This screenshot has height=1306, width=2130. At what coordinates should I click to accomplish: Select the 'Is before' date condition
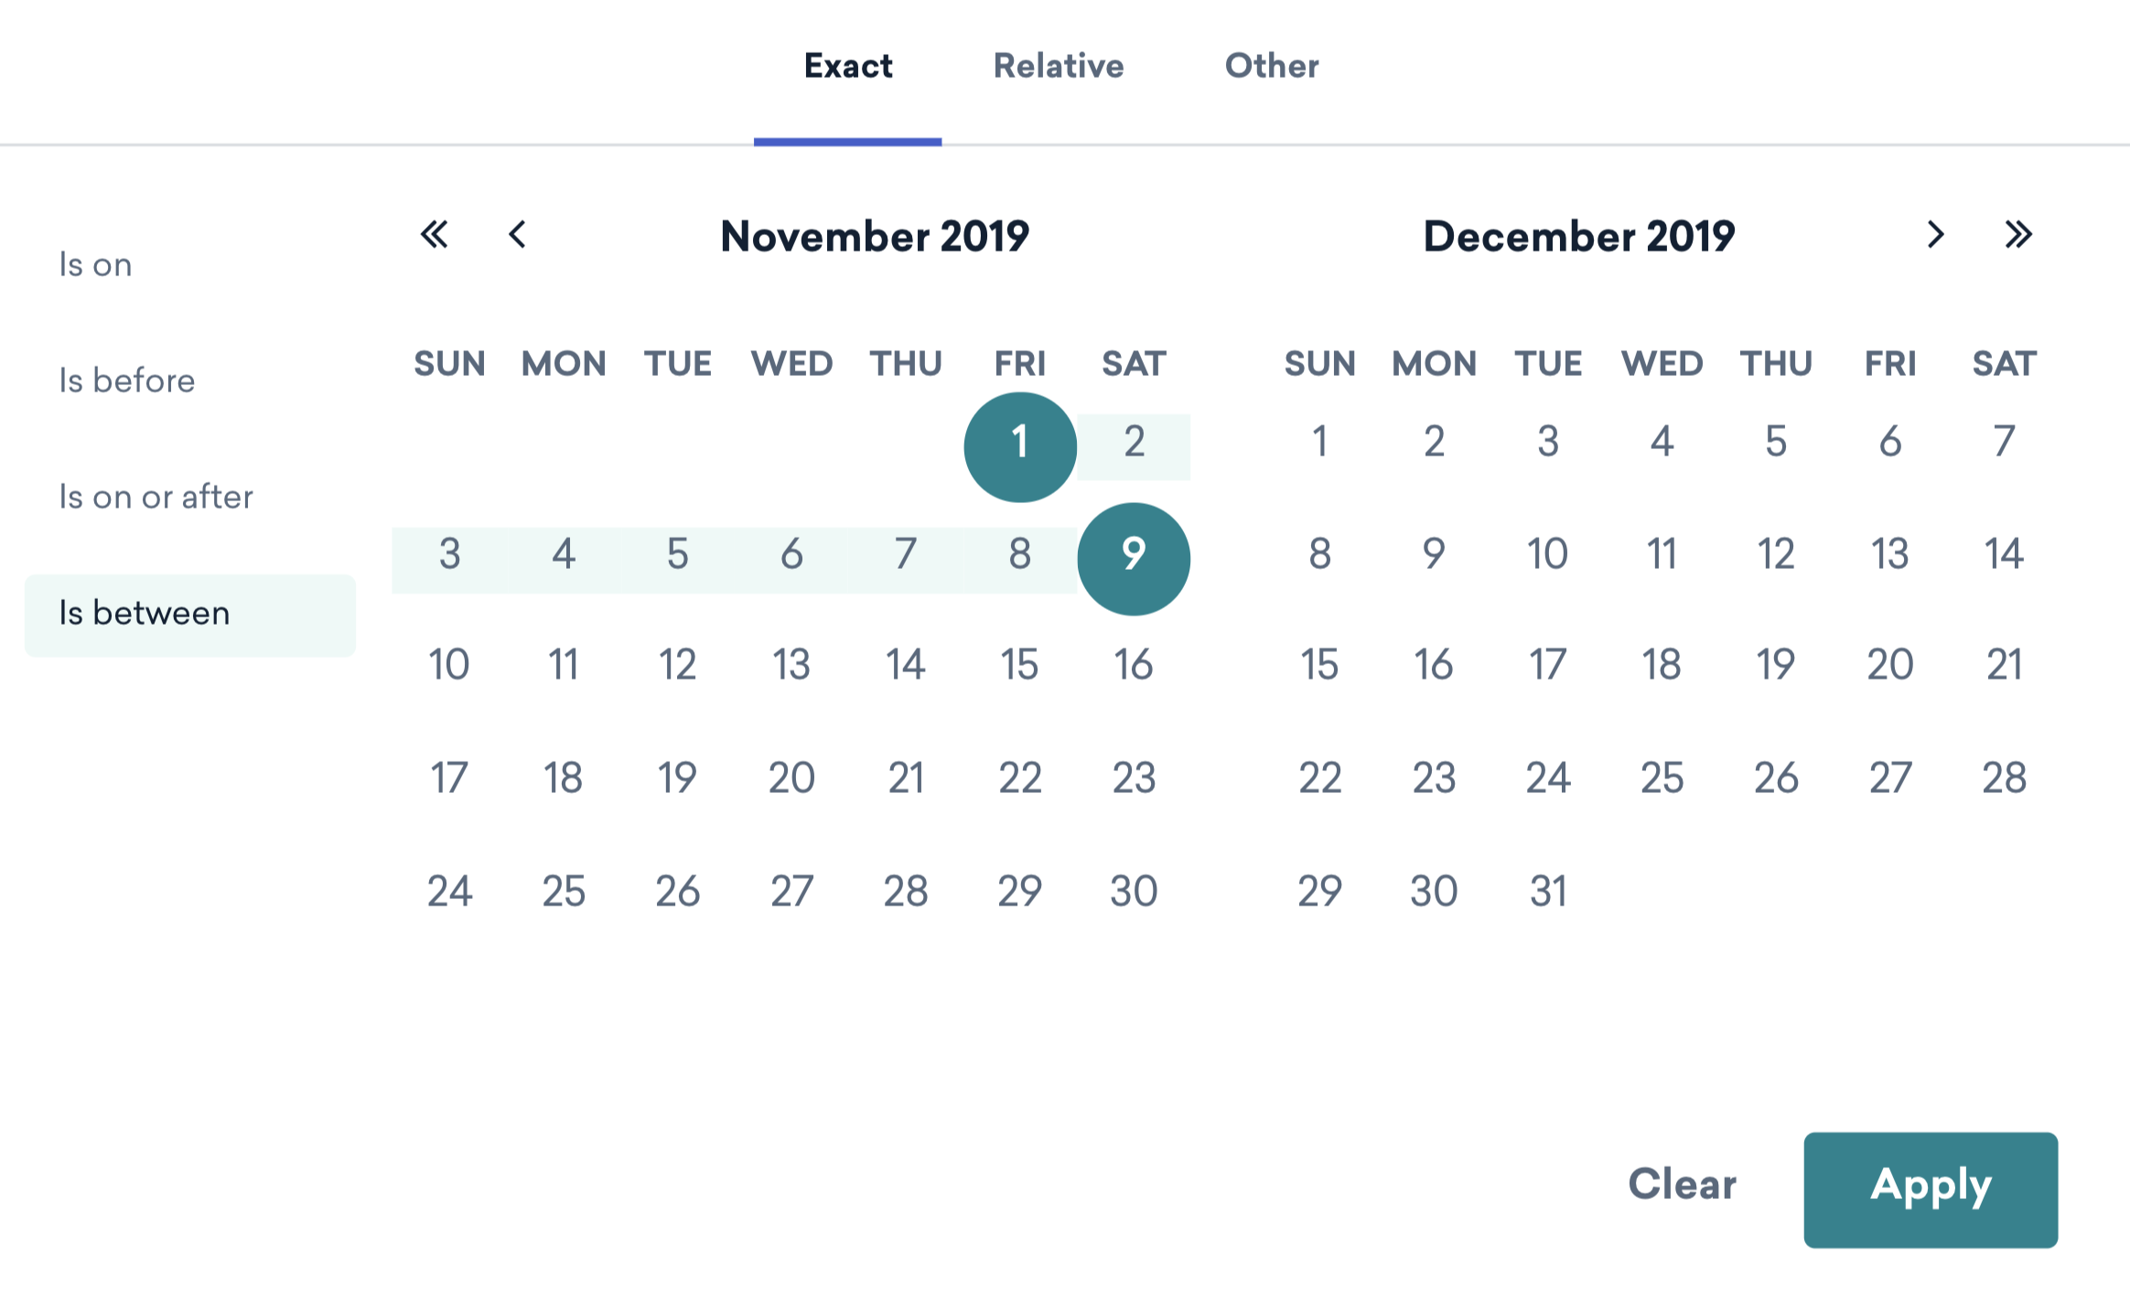click(126, 380)
